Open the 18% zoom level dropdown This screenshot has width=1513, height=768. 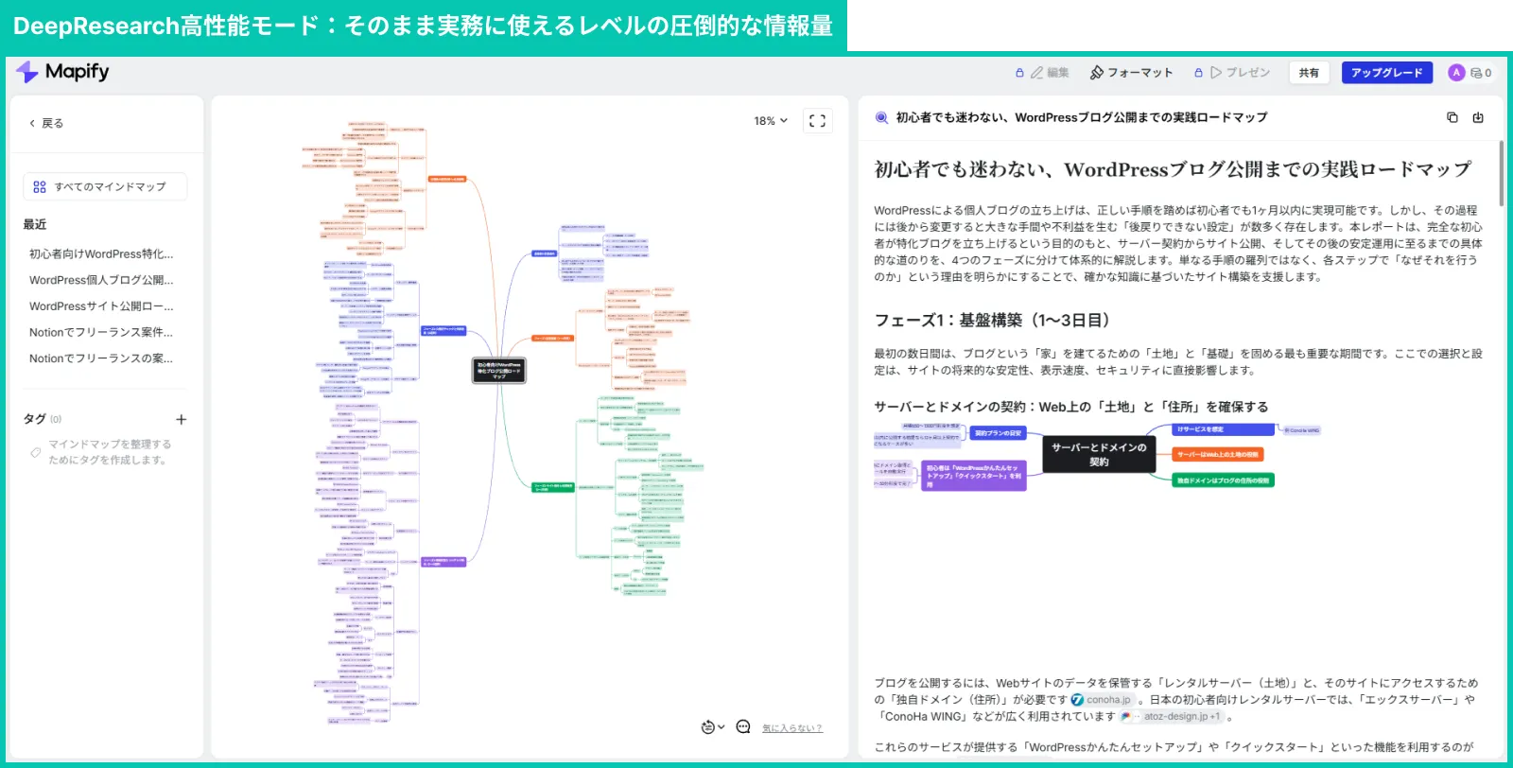click(770, 121)
